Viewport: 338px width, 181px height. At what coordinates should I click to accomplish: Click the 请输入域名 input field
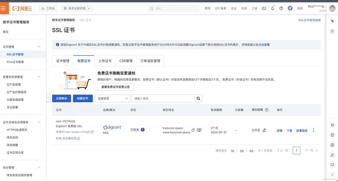(x=163, y=98)
